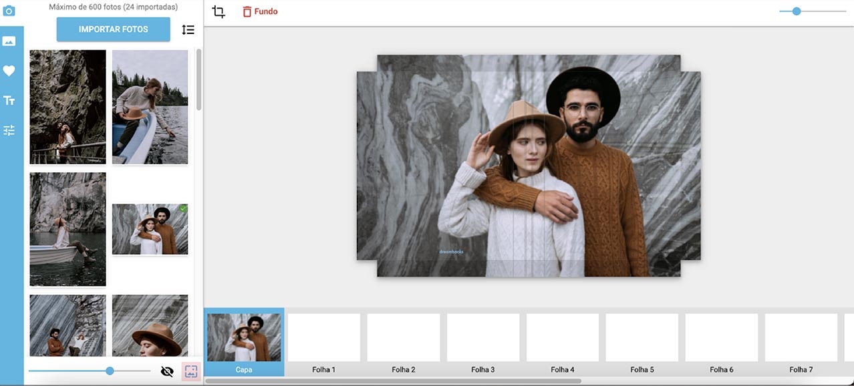854x386 pixels.
Task: Go to the Folha 1 page
Action: [x=324, y=342]
